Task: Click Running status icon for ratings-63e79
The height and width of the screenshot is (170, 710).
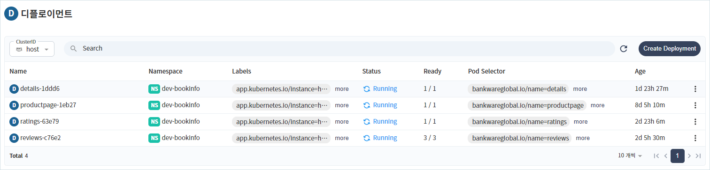Action: pyautogui.click(x=367, y=121)
